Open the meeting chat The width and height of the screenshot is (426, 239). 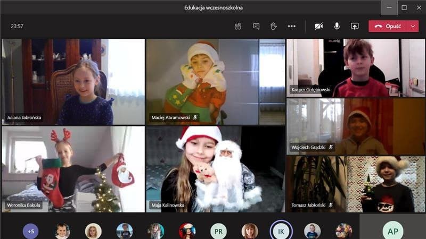[x=256, y=26]
